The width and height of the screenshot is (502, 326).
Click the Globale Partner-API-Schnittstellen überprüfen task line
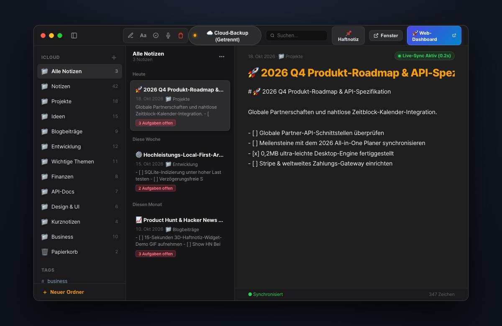coord(316,133)
